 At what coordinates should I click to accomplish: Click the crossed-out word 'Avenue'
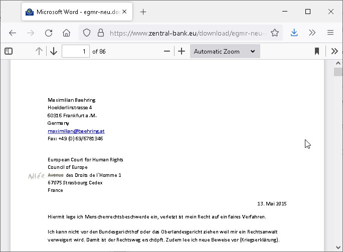(56, 175)
